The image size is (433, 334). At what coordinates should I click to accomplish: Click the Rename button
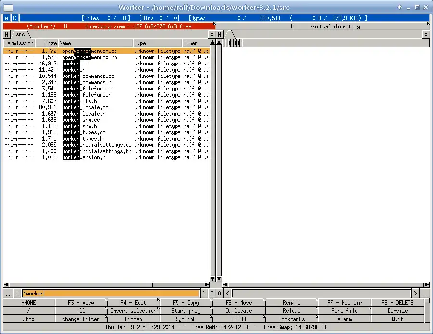pyautogui.click(x=292, y=303)
